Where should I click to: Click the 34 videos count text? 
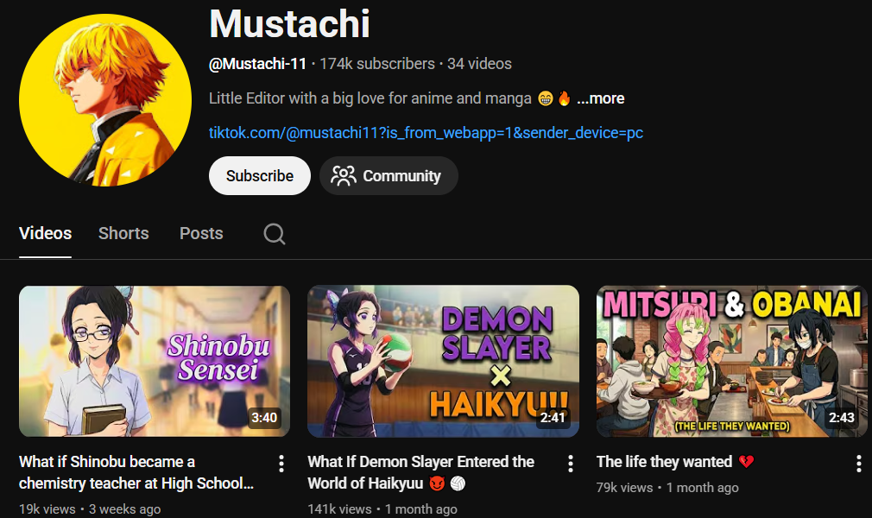click(479, 64)
